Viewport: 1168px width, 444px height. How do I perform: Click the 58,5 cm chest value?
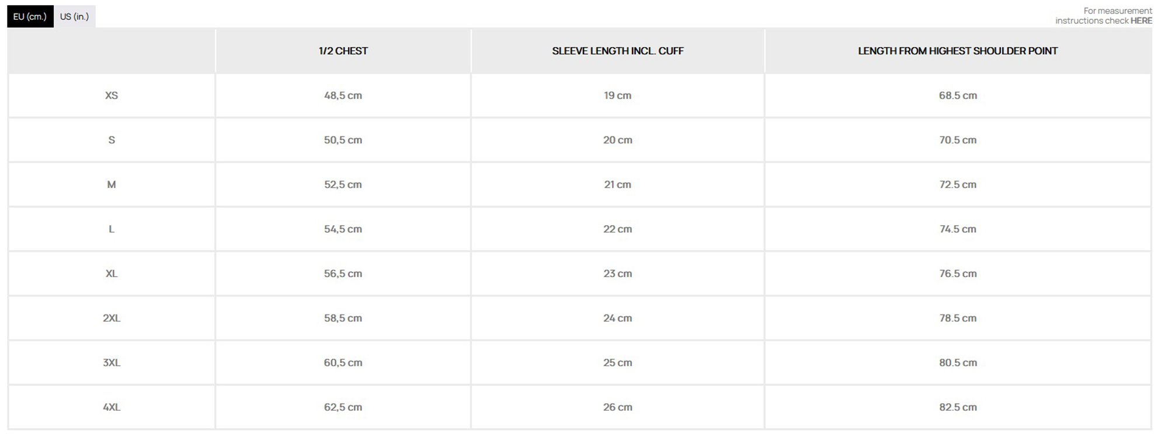pos(343,318)
